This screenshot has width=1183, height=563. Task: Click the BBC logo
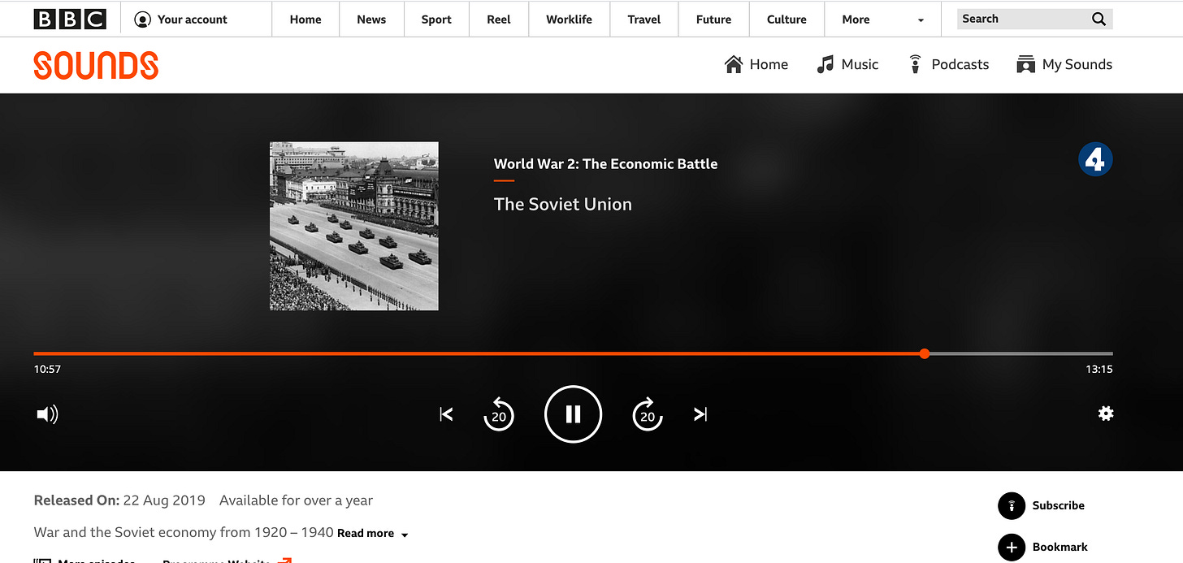point(70,19)
